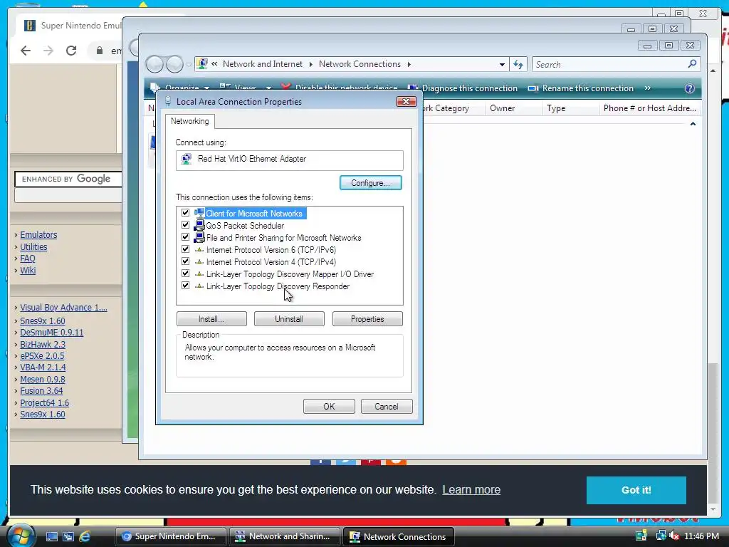Click the Search magnifier icon

coord(692,63)
